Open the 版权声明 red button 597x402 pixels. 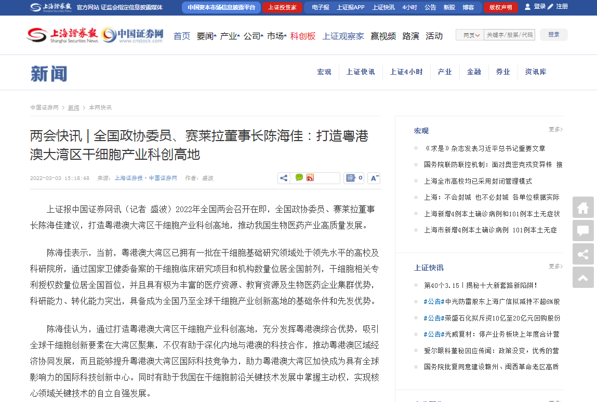(x=500, y=7)
